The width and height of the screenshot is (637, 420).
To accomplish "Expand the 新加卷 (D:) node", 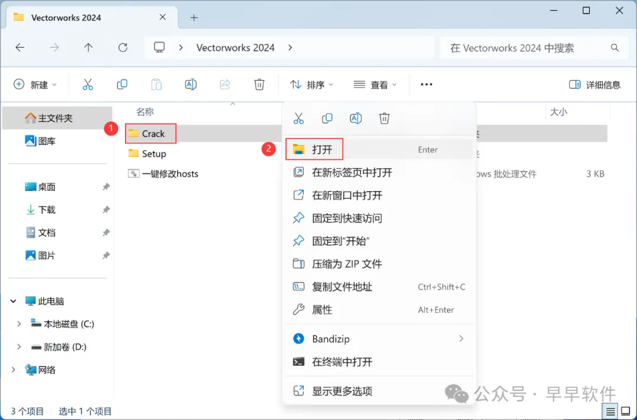I will [x=19, y=347].
